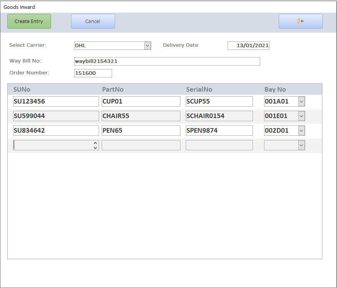Screen dimensions: 337x288
Task: Click the Delivery Date field
Action: [248, 46]
